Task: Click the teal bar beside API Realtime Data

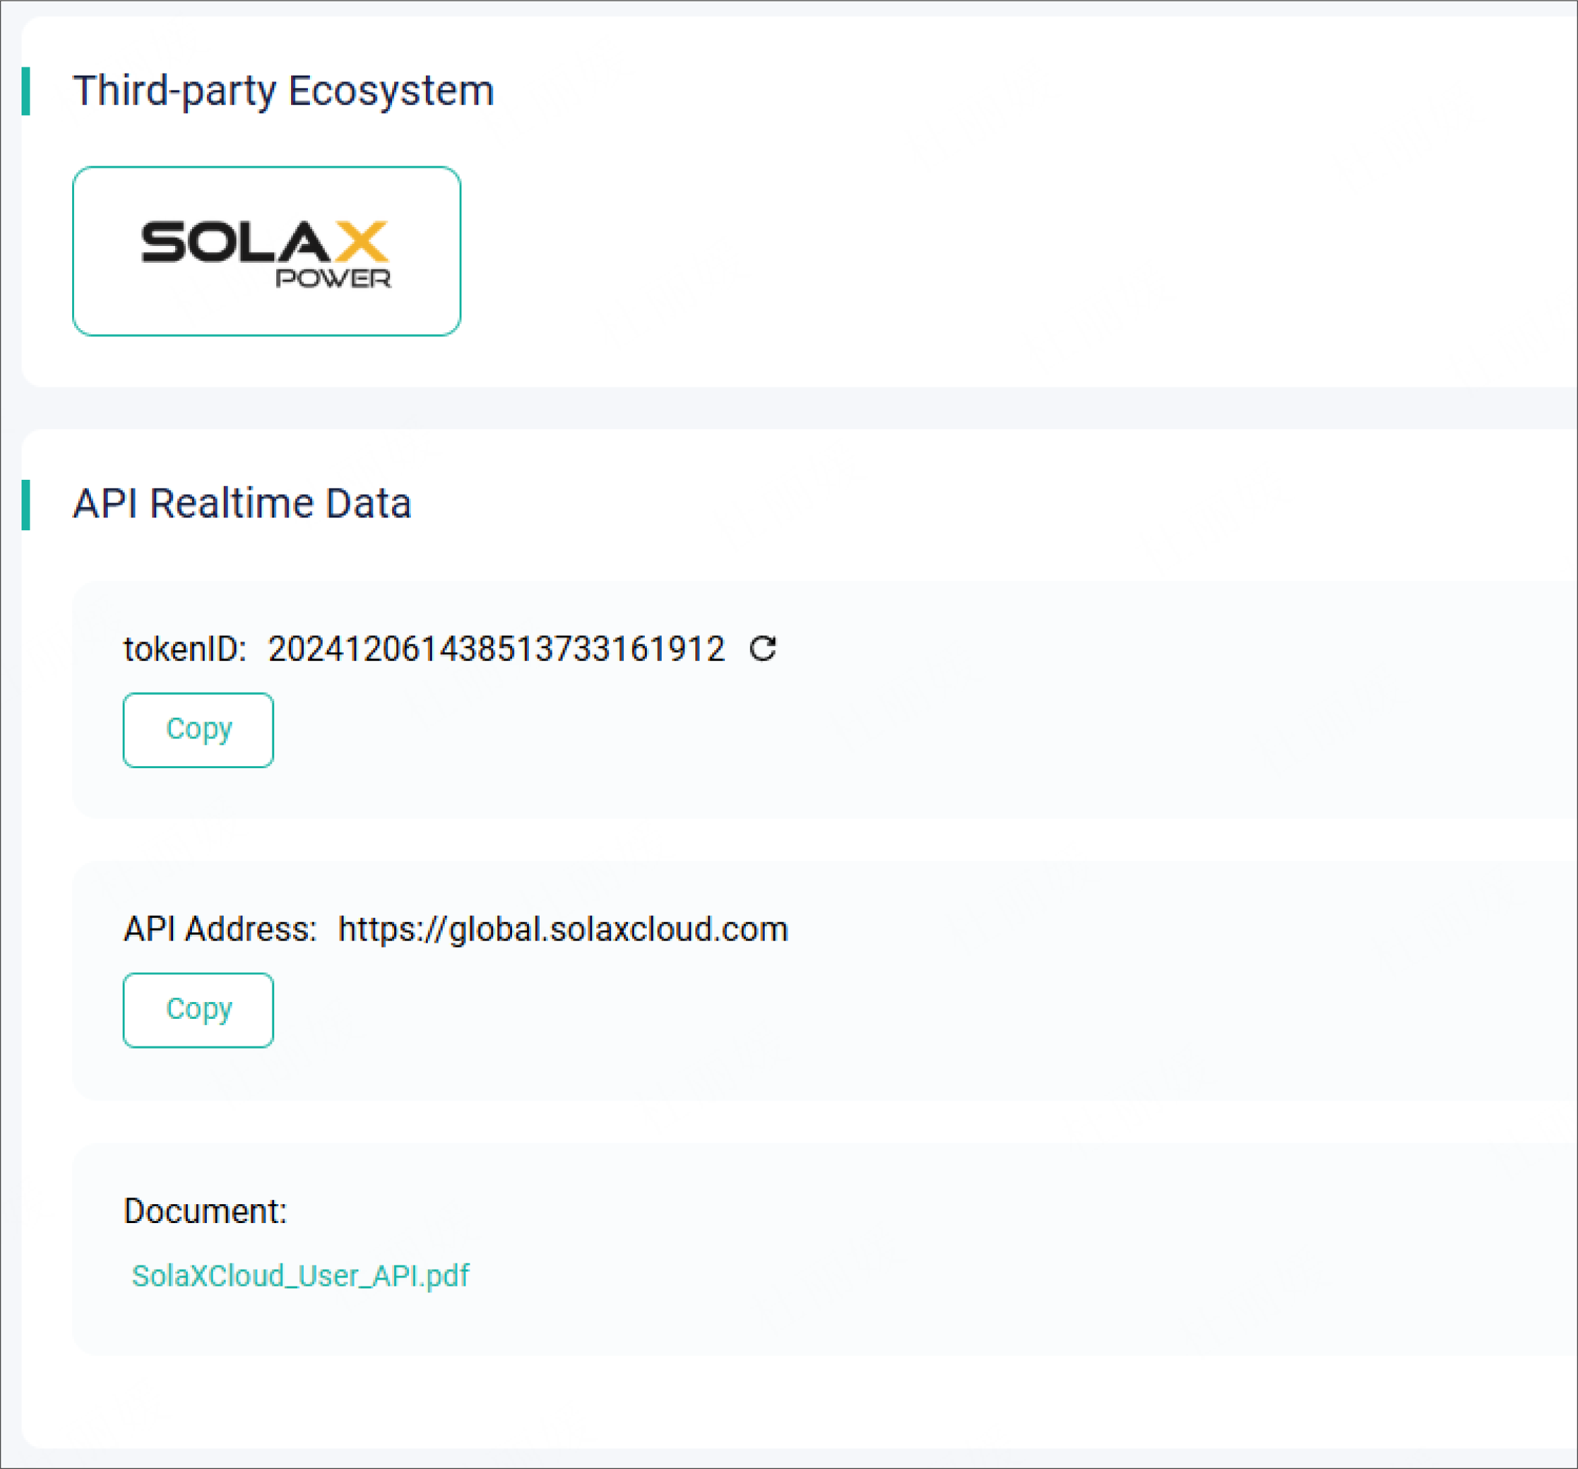Action: click(x=28, y=502)
